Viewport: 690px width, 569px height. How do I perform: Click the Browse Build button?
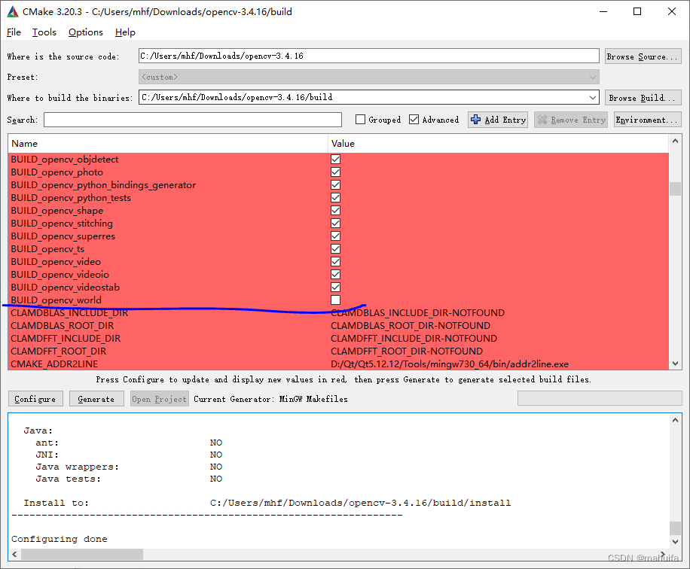click(x=643, y=98)
